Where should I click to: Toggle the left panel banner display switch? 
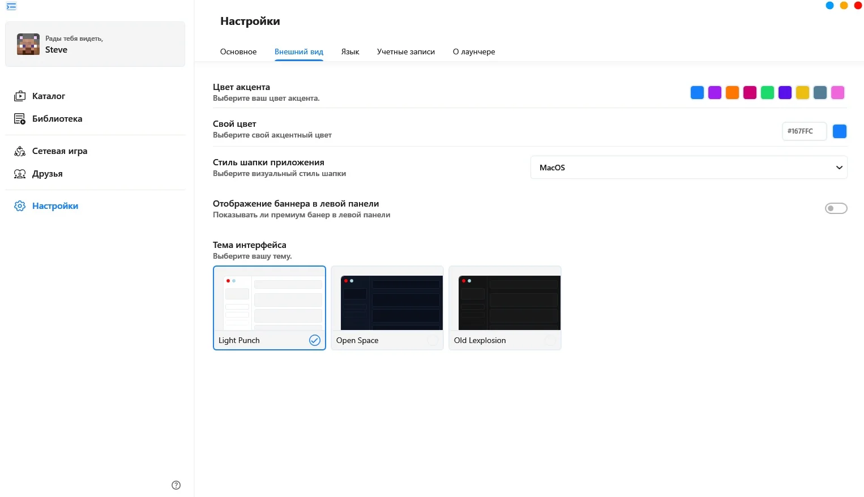tap(836, 208)
